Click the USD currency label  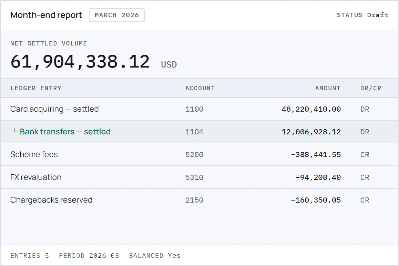pyautogui.click(x=169, y=65)
